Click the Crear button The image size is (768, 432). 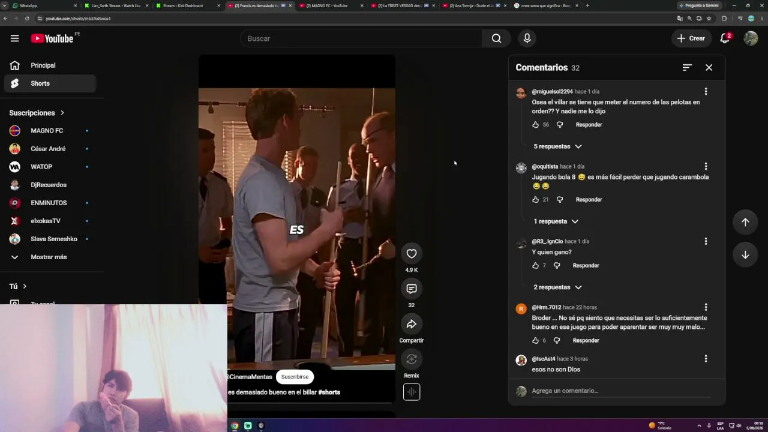point(691,38)
